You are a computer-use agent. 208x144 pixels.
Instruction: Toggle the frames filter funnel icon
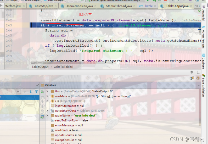tap(36, 92)
